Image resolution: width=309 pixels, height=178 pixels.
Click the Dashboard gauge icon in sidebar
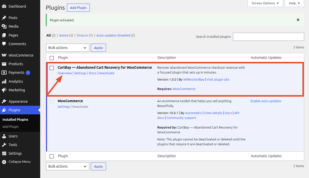[4, 6]
